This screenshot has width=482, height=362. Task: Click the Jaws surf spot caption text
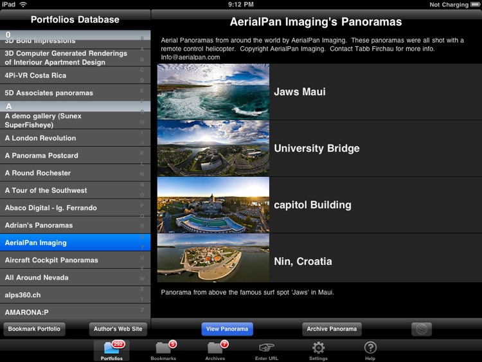[x=247, y=292]
